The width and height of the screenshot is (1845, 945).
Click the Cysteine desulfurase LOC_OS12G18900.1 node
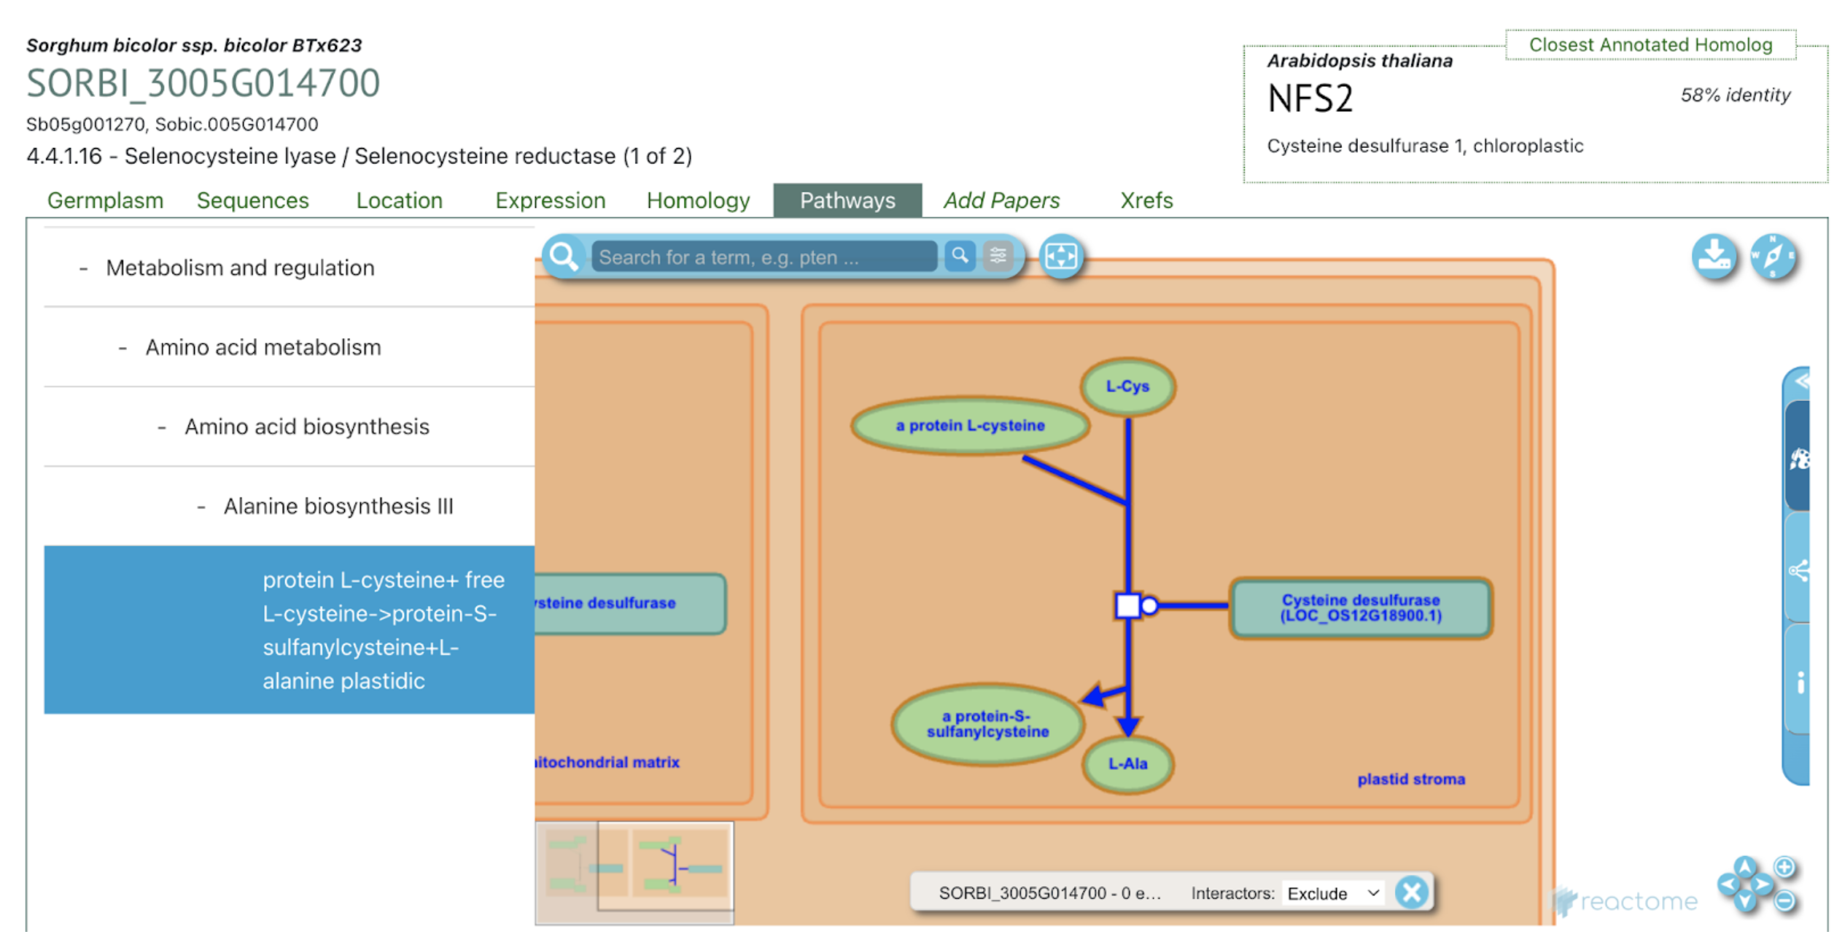pyautogui.click(x=1360, y=607)
